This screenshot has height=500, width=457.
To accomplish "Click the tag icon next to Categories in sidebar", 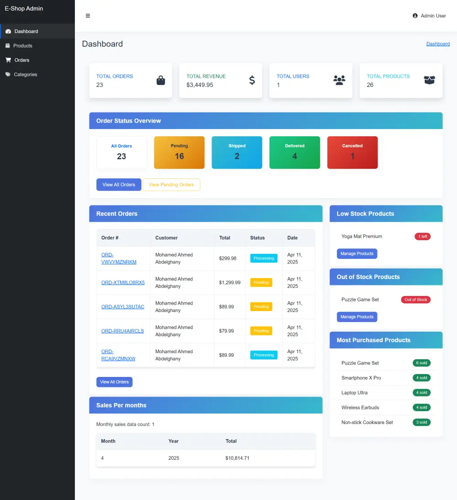I will coord(8,74).
